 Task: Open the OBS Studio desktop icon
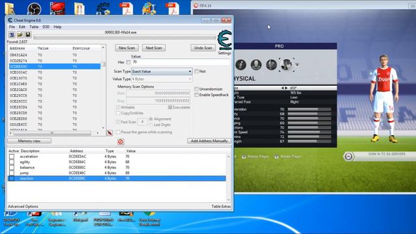pyautogui.click(x=34, y=8)
